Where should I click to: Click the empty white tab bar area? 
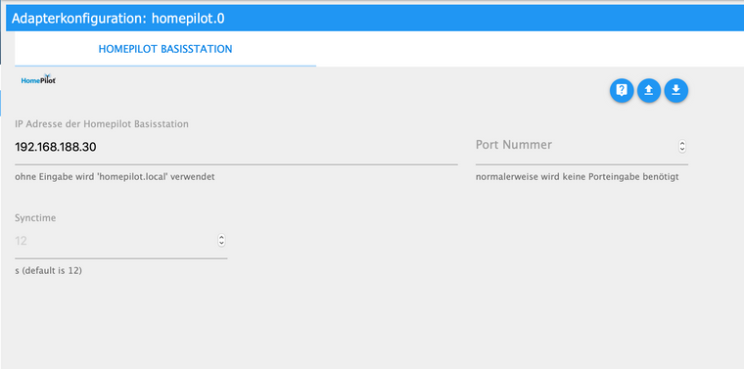(x=530, y=49)
